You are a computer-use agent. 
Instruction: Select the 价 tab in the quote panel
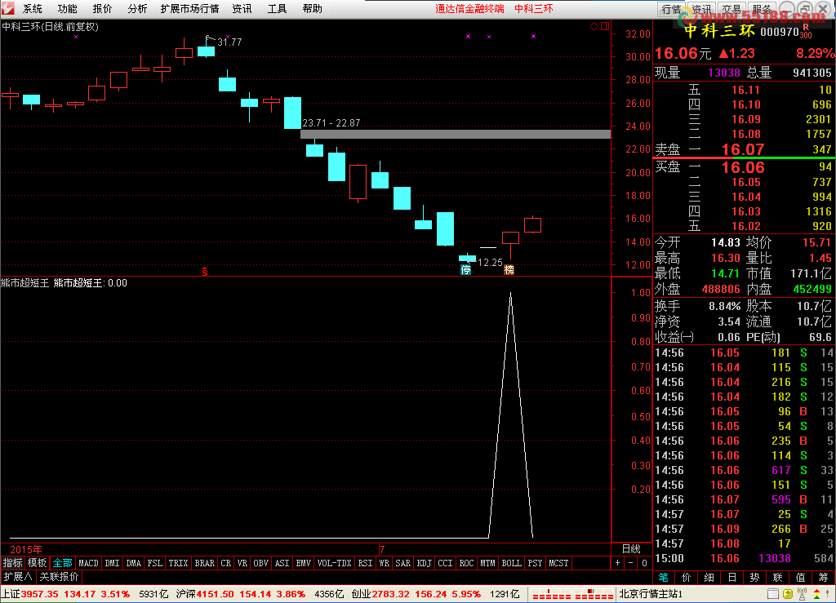click(686, 577)
